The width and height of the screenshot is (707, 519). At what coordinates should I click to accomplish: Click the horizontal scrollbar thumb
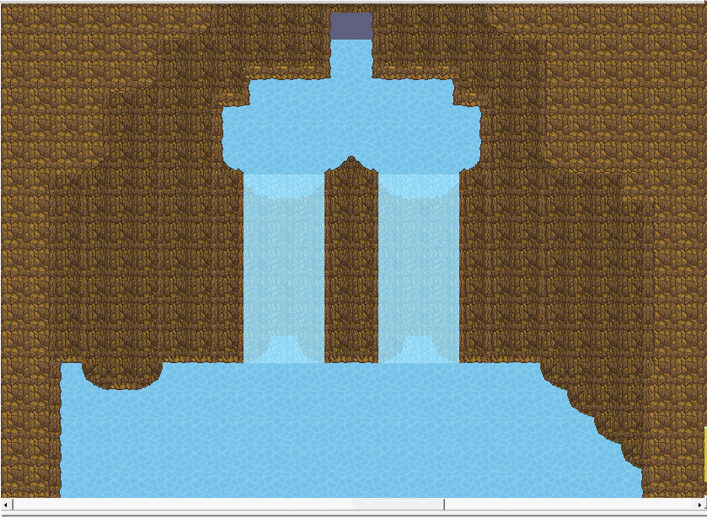pyautogui.click(x=398, y=505)
